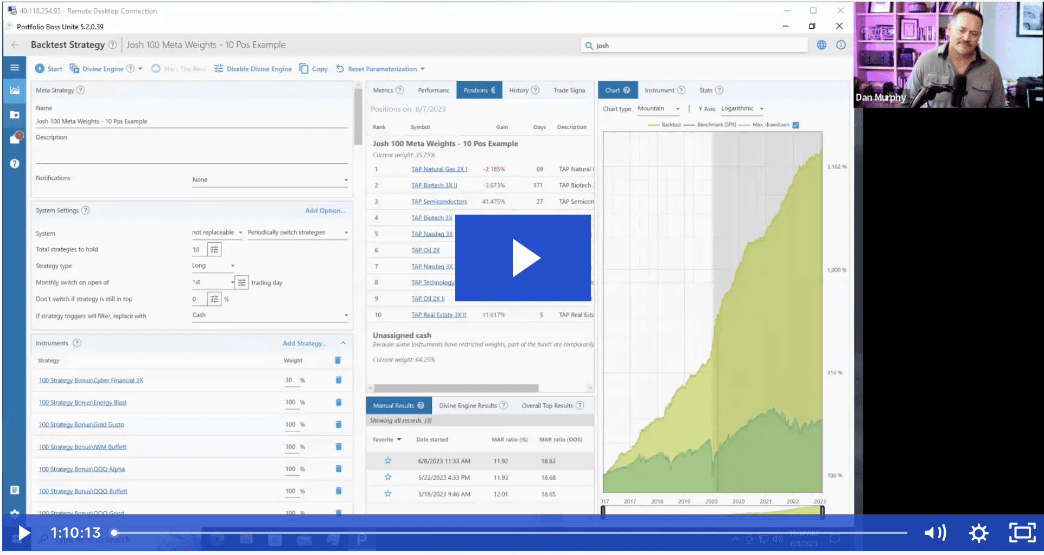Click Add Option link in System Settings
The height and width of the screenshot is (555, 1044).
[325, 210]
